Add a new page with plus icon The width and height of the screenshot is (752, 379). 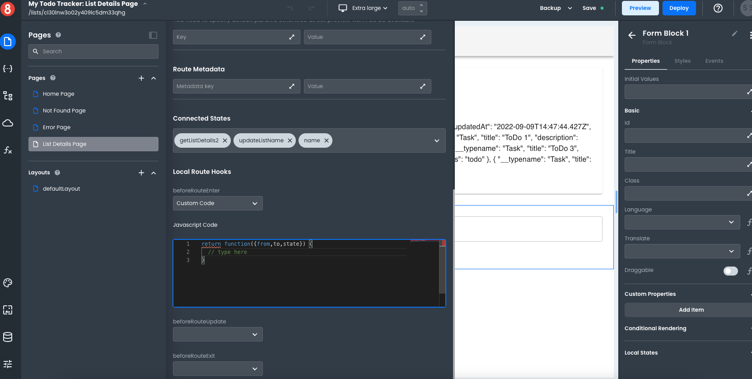(141, 78)
